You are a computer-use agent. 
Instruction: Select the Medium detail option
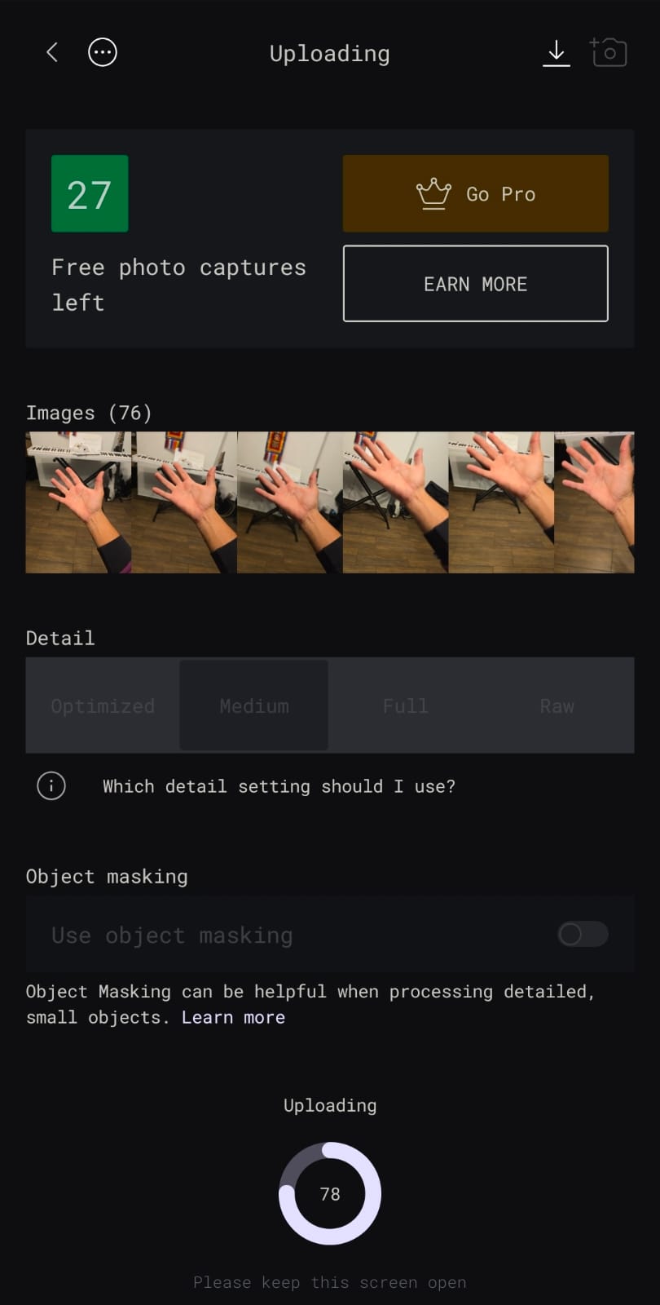[254, 706]
